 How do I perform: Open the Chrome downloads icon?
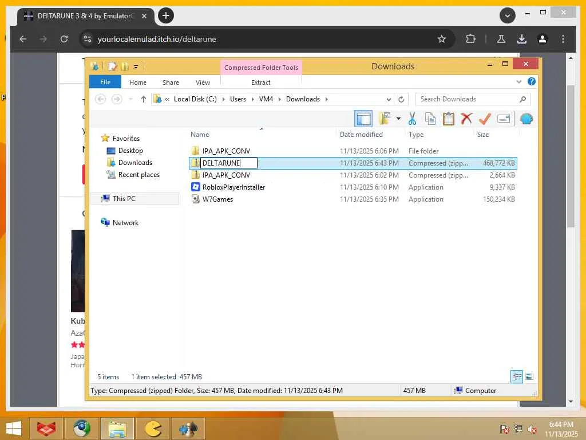[x=522, y=39]
